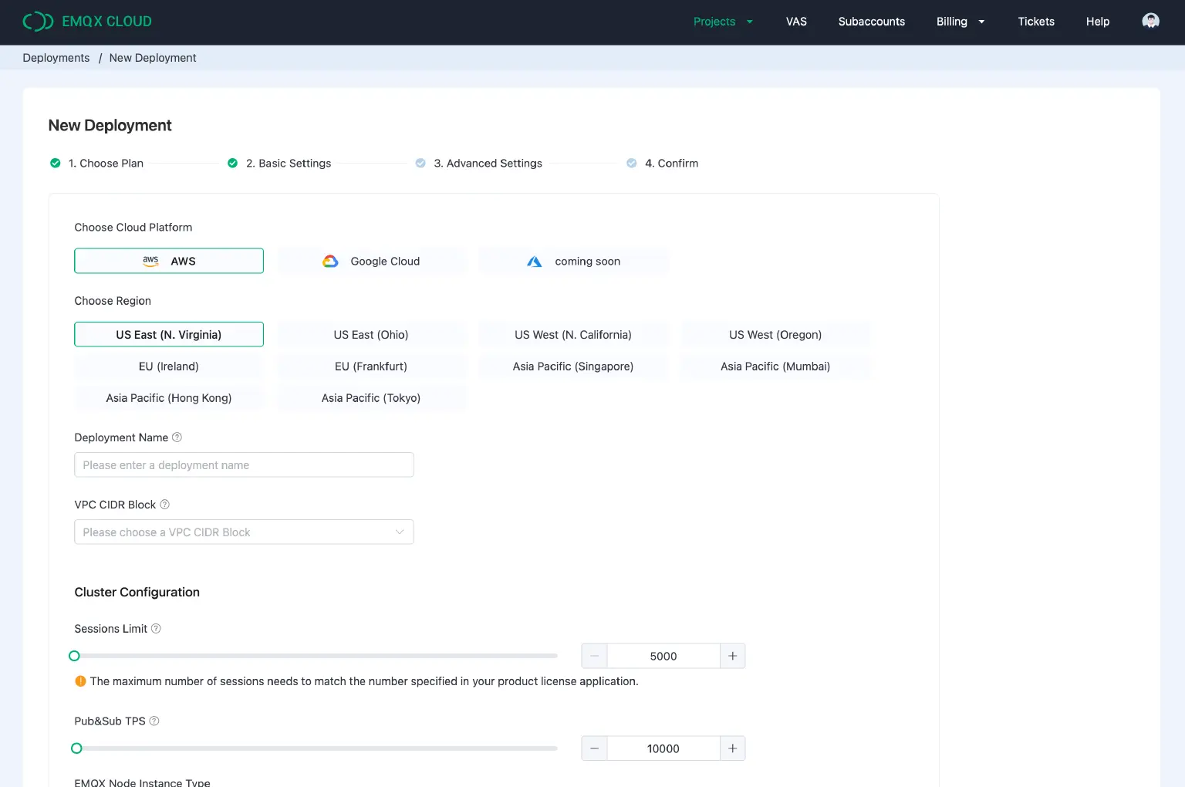The height and width of the screenshot is (787, 1185).
Task: Open the VAS page
Action: click(x=796, y=22)
